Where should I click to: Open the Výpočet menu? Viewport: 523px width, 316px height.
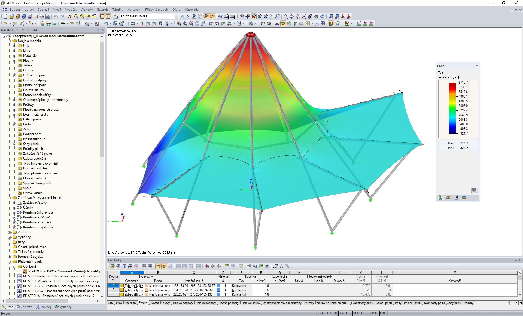point(71,10)
